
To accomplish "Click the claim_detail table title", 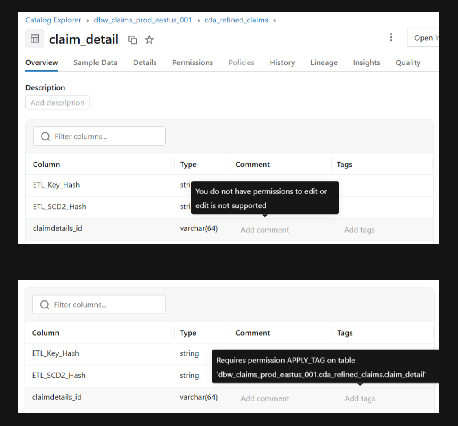I will 84,39.
